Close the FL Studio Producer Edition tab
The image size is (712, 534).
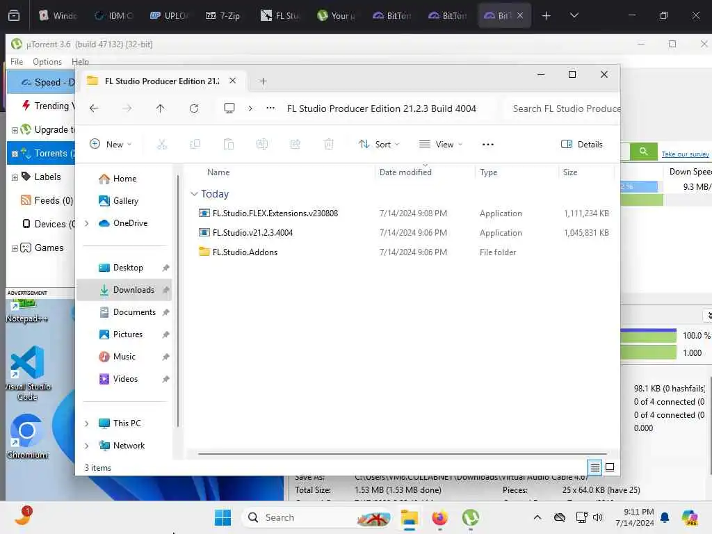pos(232,81)
